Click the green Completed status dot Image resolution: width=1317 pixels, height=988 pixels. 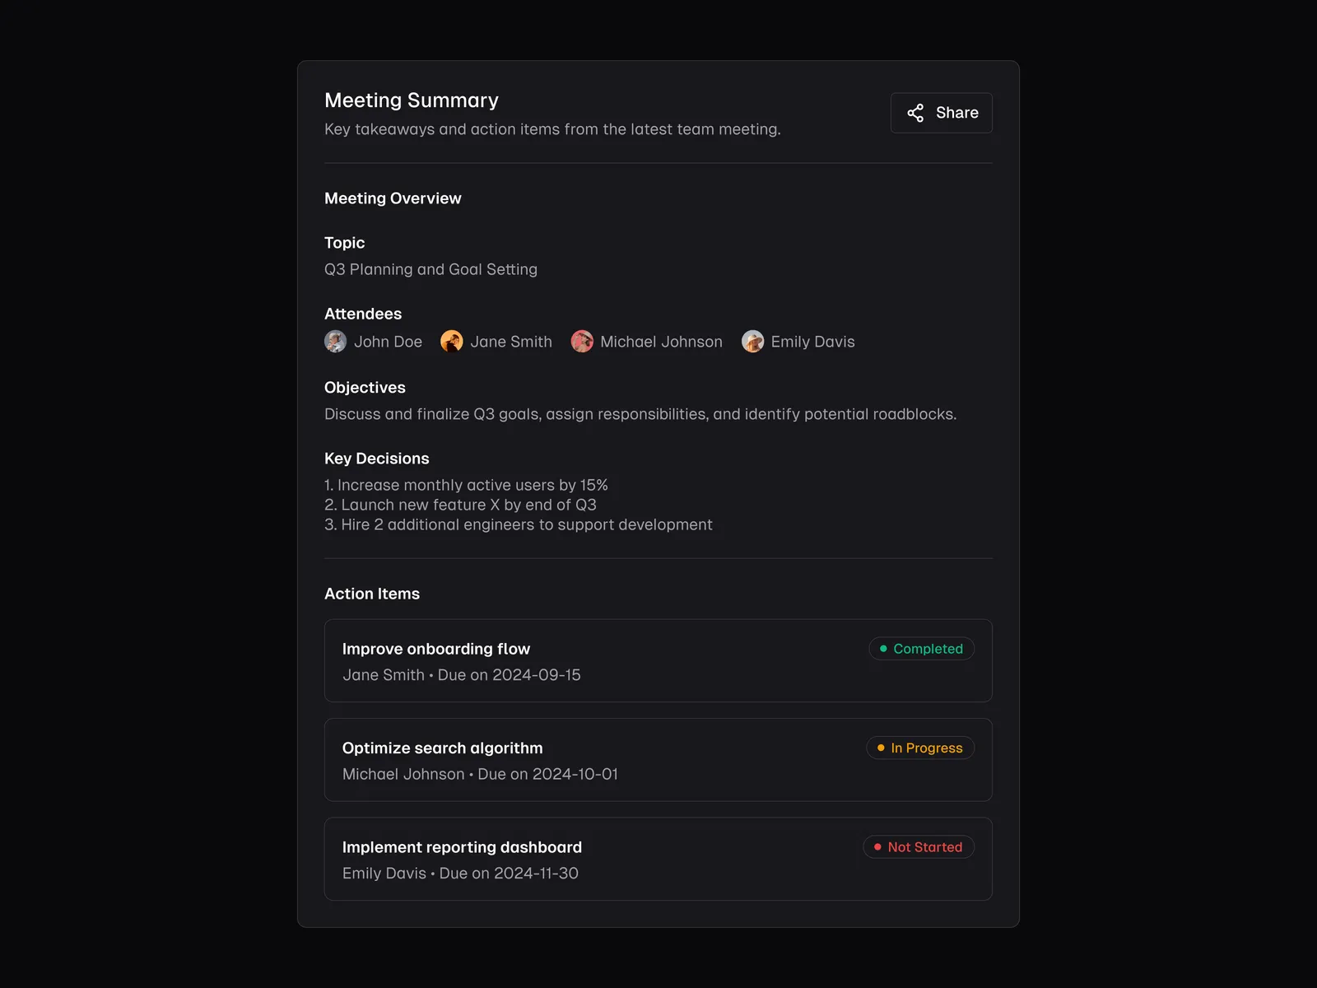point(883,649)
